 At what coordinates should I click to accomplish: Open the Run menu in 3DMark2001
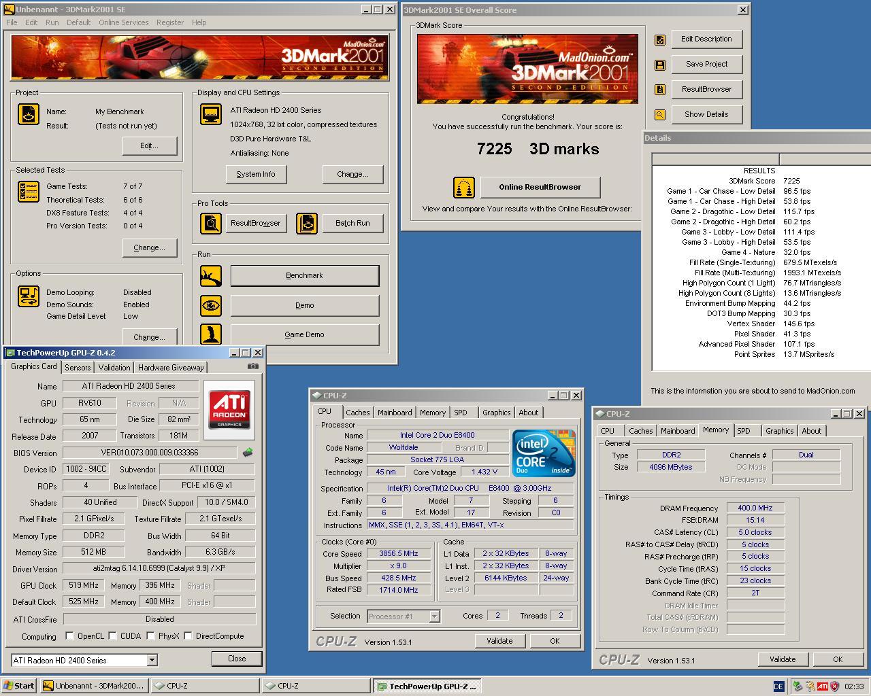coord(52,22)
